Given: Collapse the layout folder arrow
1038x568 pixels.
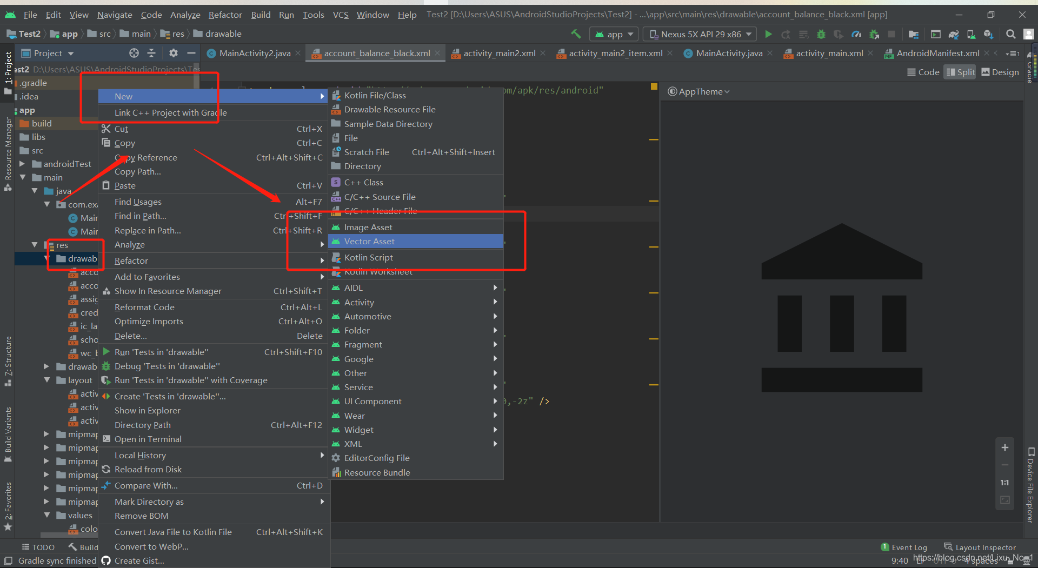Looking at the screenshot, I should [47, 380].
